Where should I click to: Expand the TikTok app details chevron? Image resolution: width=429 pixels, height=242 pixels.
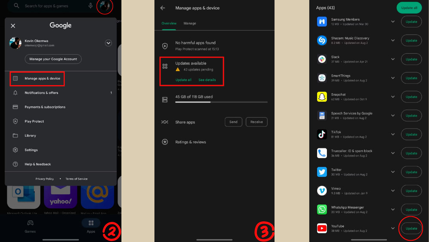pos(393,135)
